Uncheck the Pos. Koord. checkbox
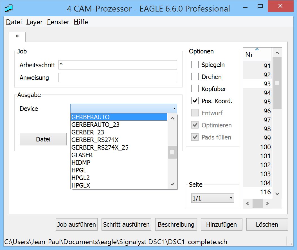This screenshot has width=297, height=250. pyautogui.click(x=195, y=101)
